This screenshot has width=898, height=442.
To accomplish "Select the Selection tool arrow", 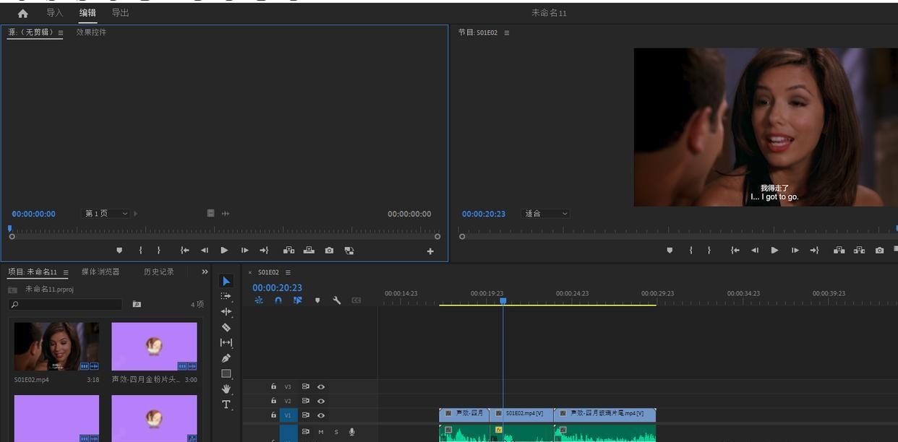I will pyautogui.click(x=226, y=281).
